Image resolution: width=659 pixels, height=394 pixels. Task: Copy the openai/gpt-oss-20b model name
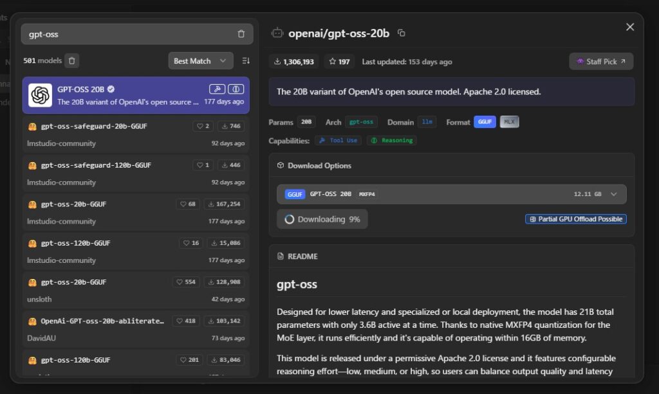pos(402,33)
